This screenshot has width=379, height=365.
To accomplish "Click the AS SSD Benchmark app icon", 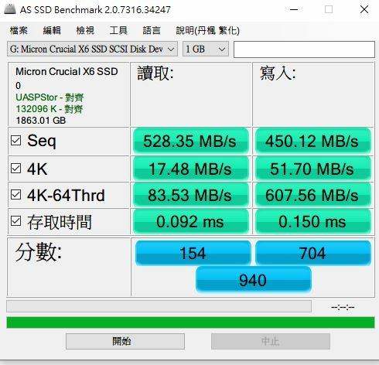I will coord(10,9).
